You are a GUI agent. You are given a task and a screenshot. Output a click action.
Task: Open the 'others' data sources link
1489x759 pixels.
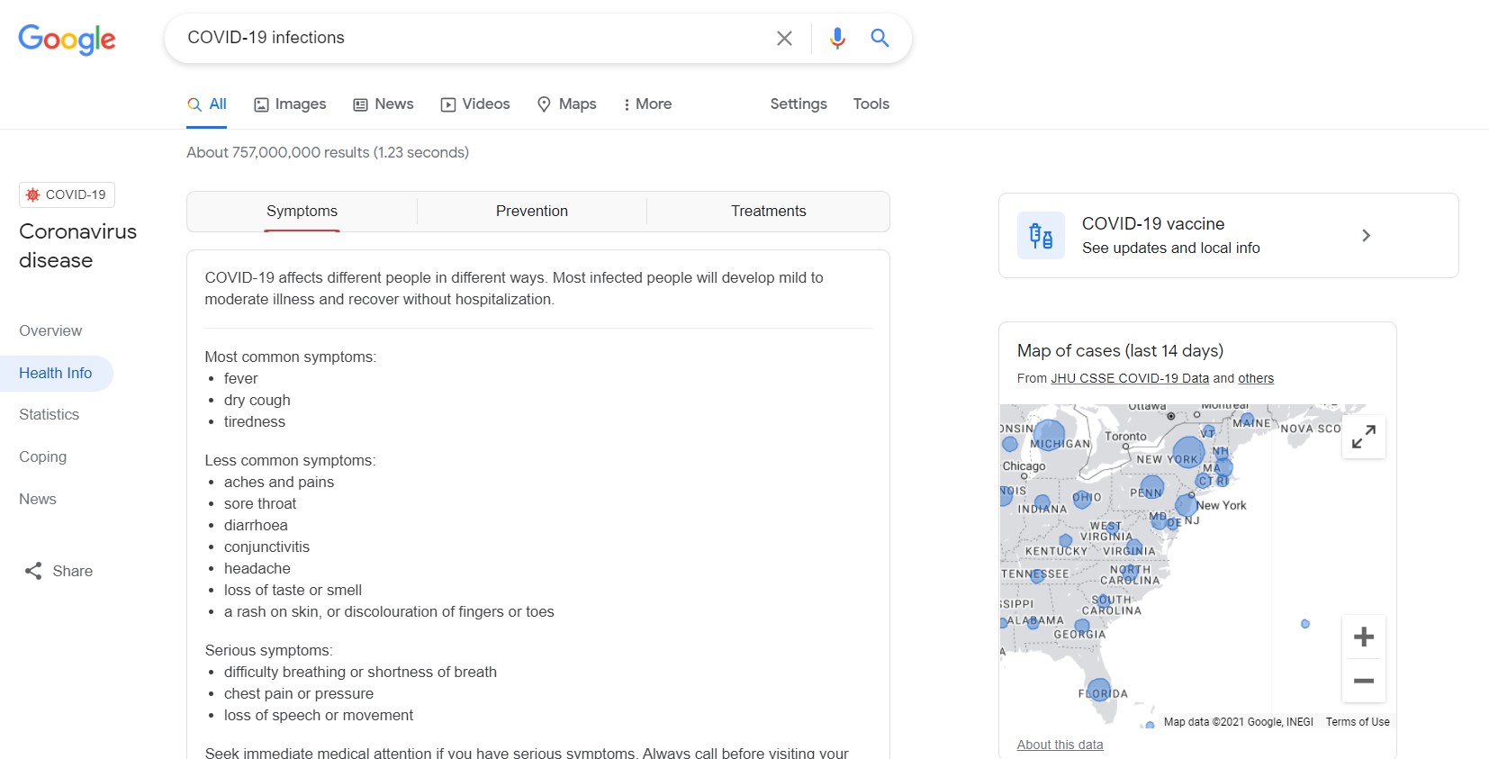[1256, 379]
